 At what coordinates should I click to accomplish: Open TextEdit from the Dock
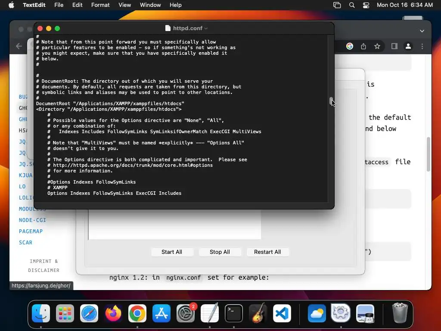[210, 313]
